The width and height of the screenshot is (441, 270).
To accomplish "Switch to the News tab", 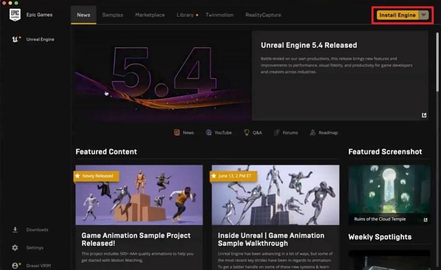I will (84, 15).
